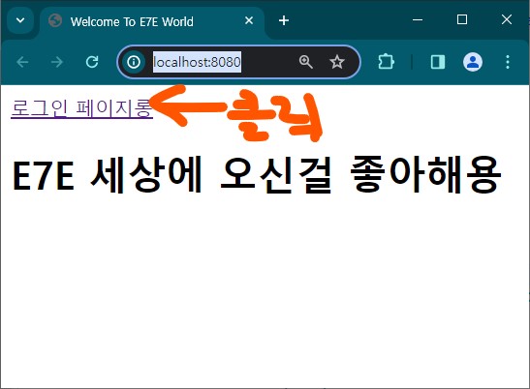Click the E7E 세상에 오신걸 좋아해용 heading
This screenshot has width=530, height=389.
click(x=257, y=174)
